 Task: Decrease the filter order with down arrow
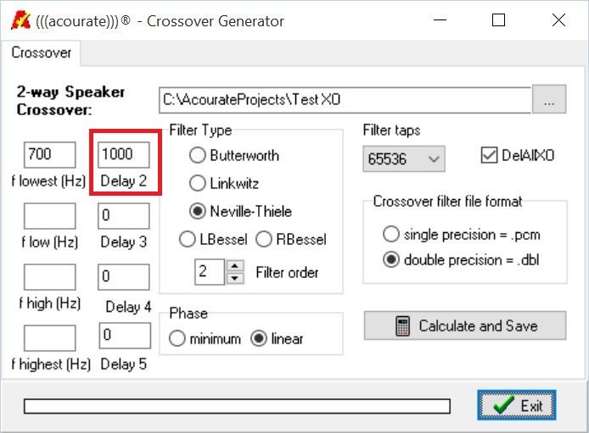(235, 278)
